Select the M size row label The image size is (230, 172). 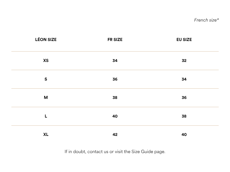[46, 97]
